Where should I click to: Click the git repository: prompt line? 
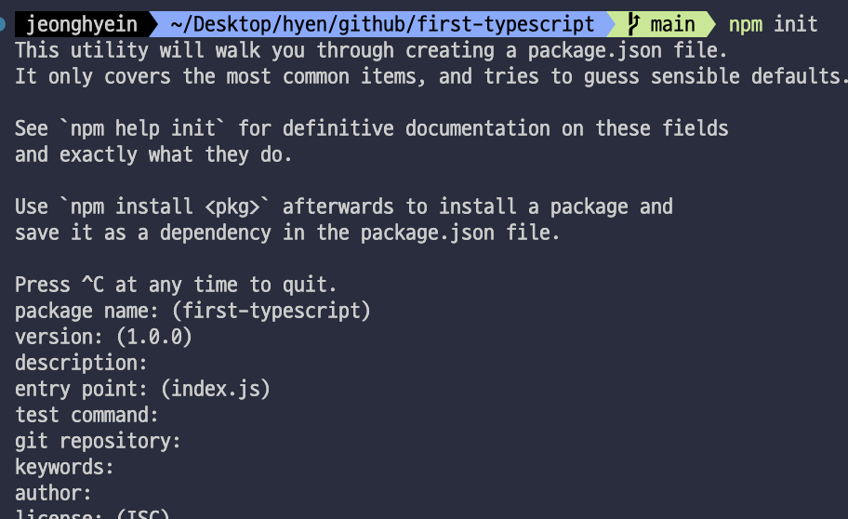coord(98,441)
